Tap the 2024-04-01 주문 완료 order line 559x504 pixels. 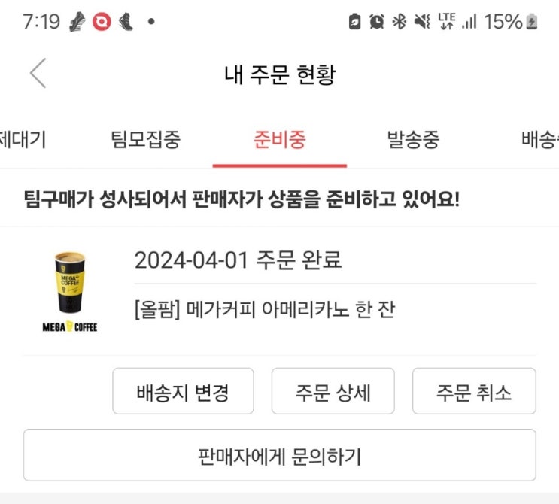pyautogui.click(x=238, y=260)
